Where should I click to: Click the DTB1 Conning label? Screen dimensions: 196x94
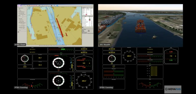106,87
